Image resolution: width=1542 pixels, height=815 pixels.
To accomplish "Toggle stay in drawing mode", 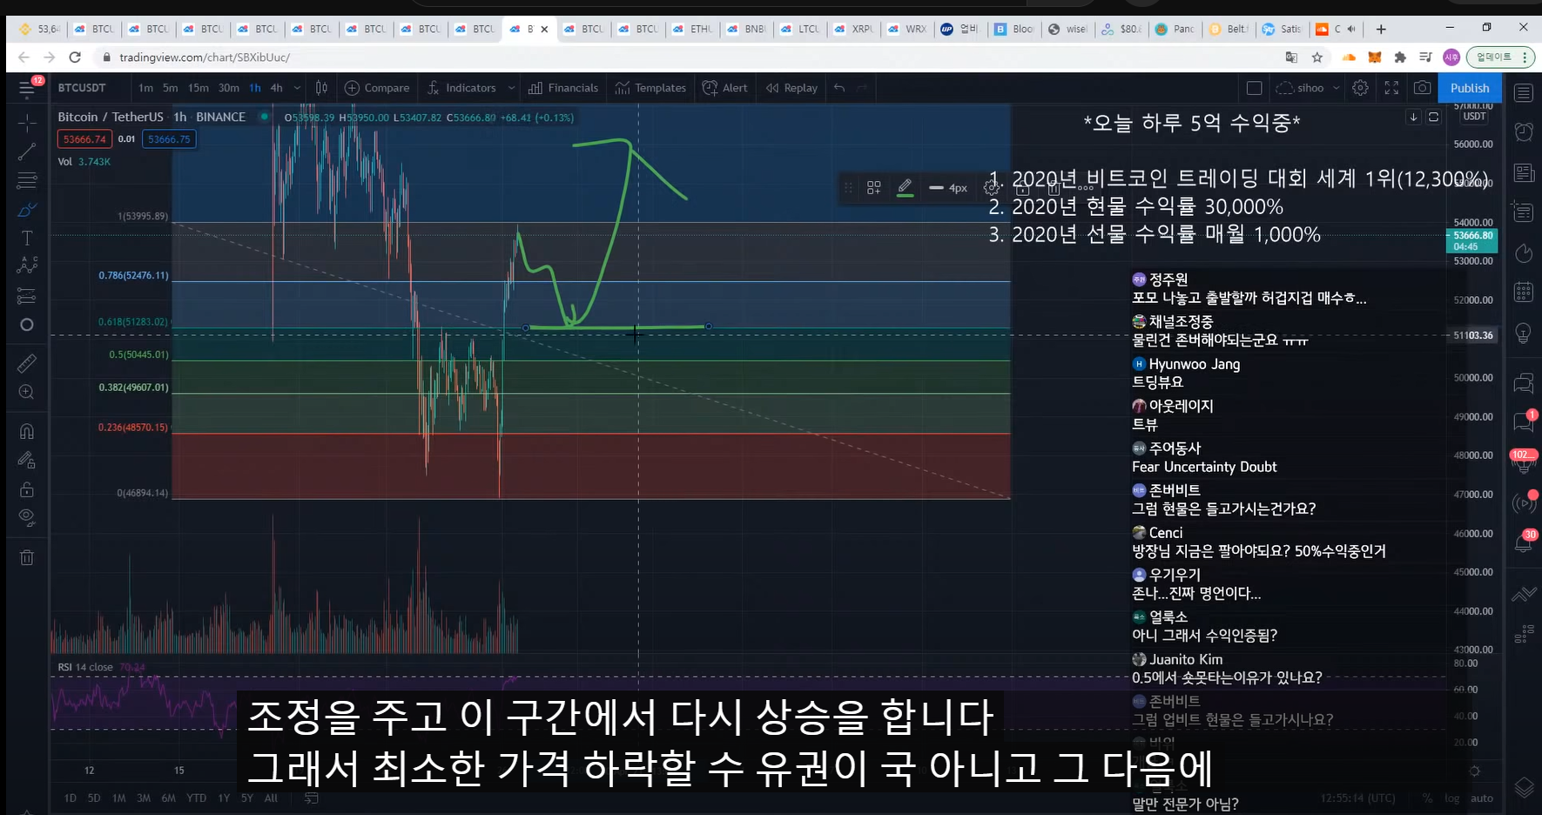I will [27, 460].
